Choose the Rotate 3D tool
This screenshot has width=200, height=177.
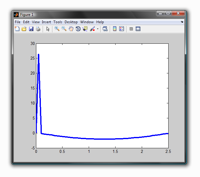coord(78,29)
